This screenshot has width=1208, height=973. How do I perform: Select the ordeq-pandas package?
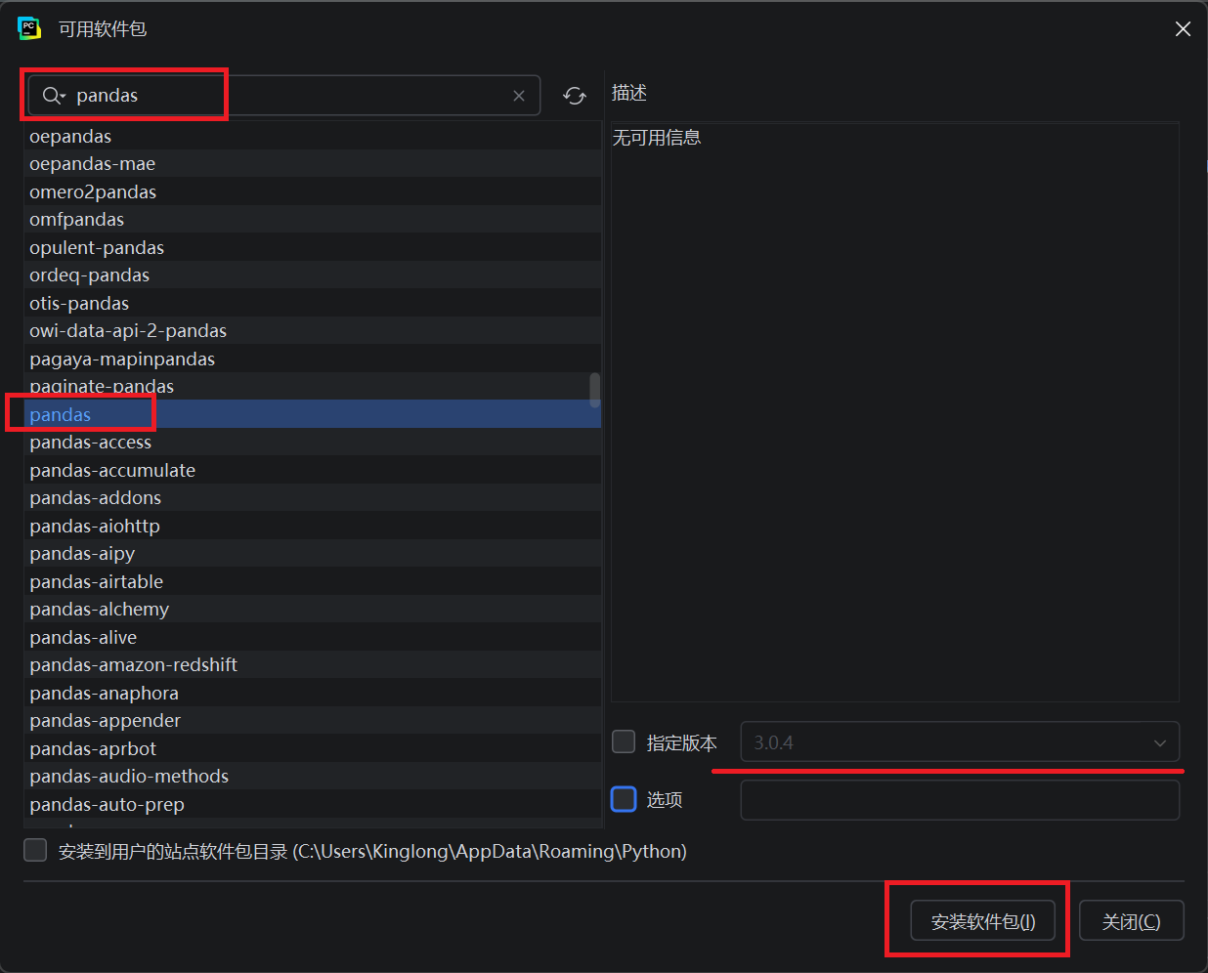coord(312,275)
